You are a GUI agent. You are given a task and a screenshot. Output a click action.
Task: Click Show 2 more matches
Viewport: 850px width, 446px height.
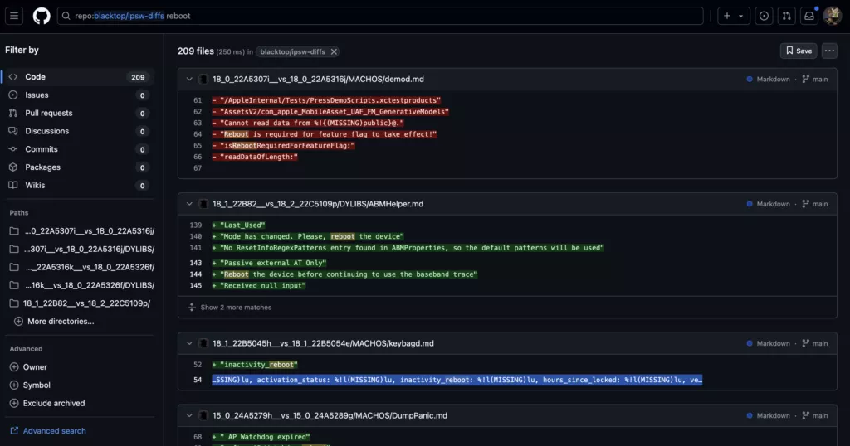click(236, 308)
